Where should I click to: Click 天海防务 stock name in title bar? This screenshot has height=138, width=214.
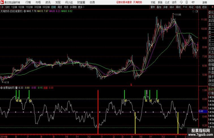[138, 2]
